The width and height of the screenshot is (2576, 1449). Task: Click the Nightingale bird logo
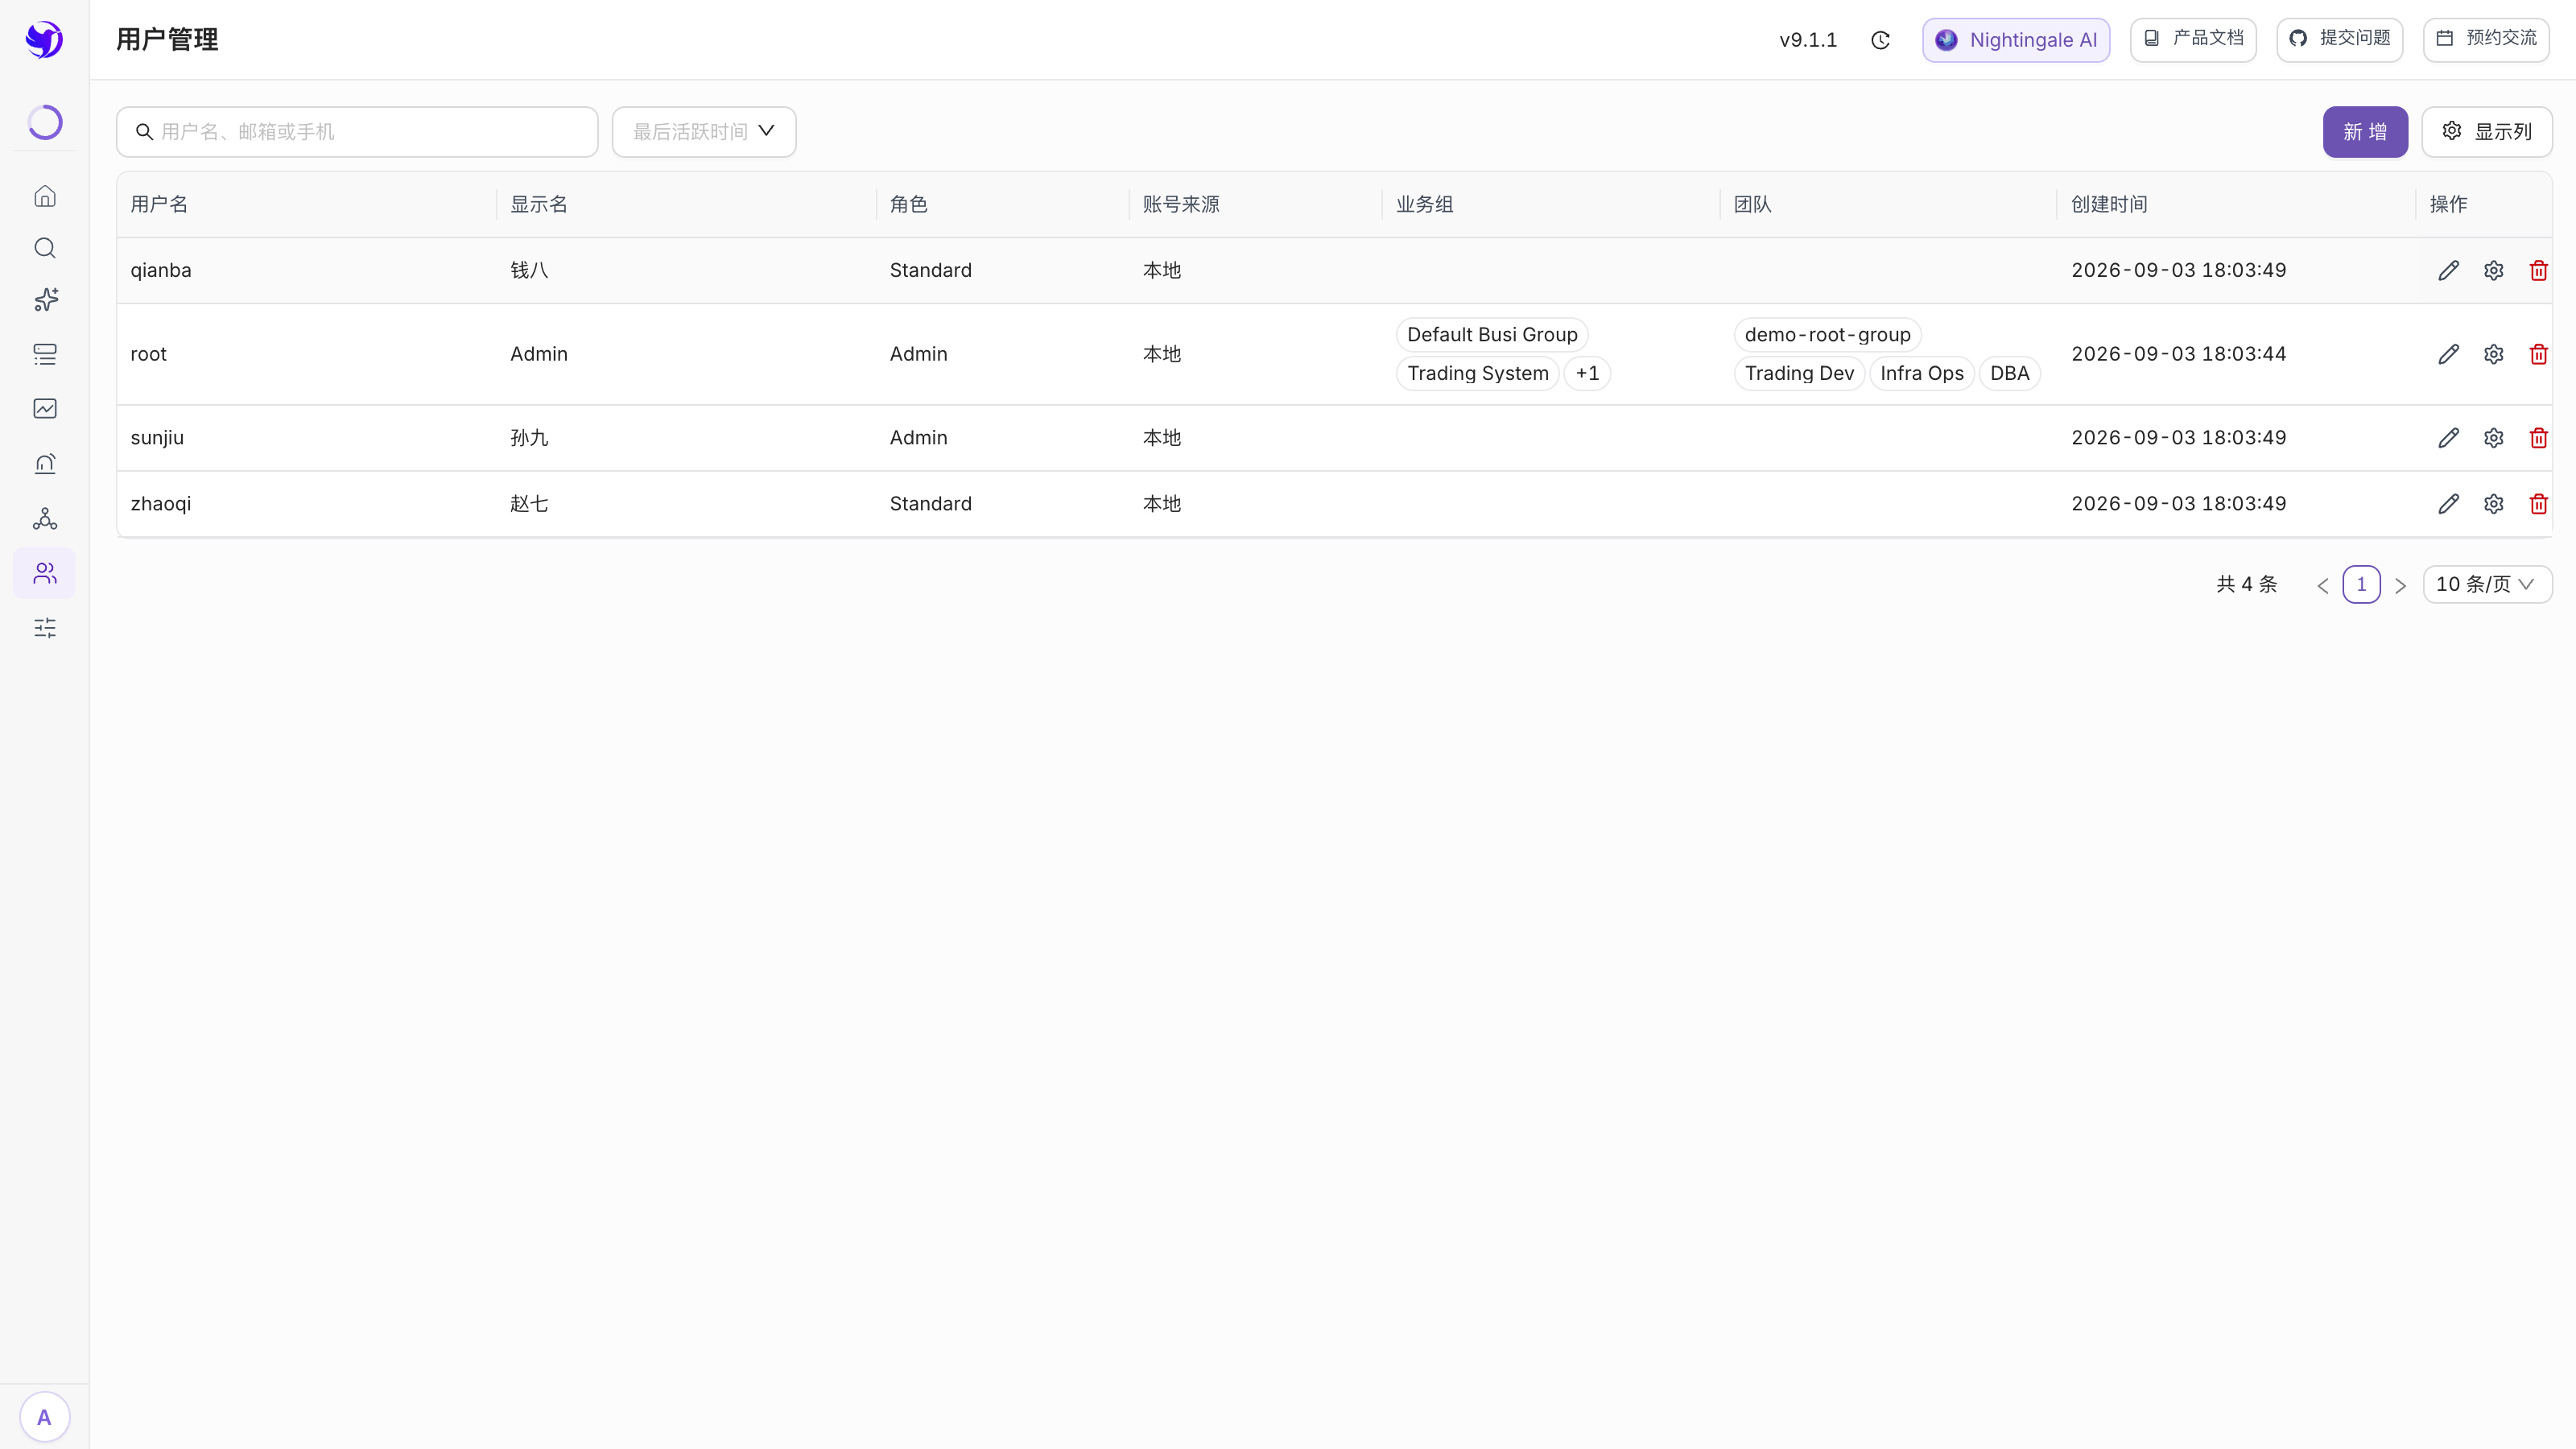click(44, 40)
